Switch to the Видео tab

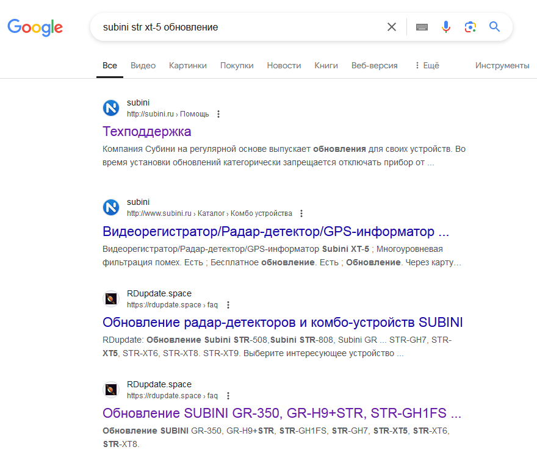point(143,65)
